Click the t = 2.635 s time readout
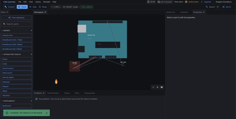The height and width of the screenshot is (119, 236). coord(56,7)
